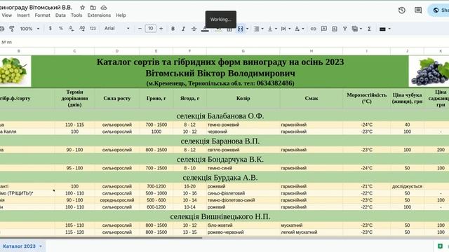
Task: Select the Сила росту header cell
Action: [117, 98]
